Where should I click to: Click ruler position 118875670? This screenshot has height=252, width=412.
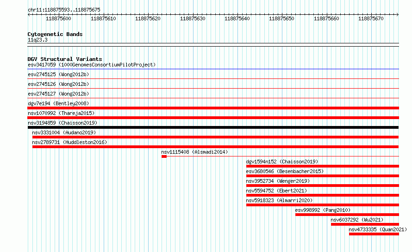371,18
